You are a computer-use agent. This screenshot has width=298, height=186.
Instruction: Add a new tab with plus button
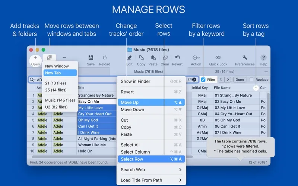coord(266,71)
